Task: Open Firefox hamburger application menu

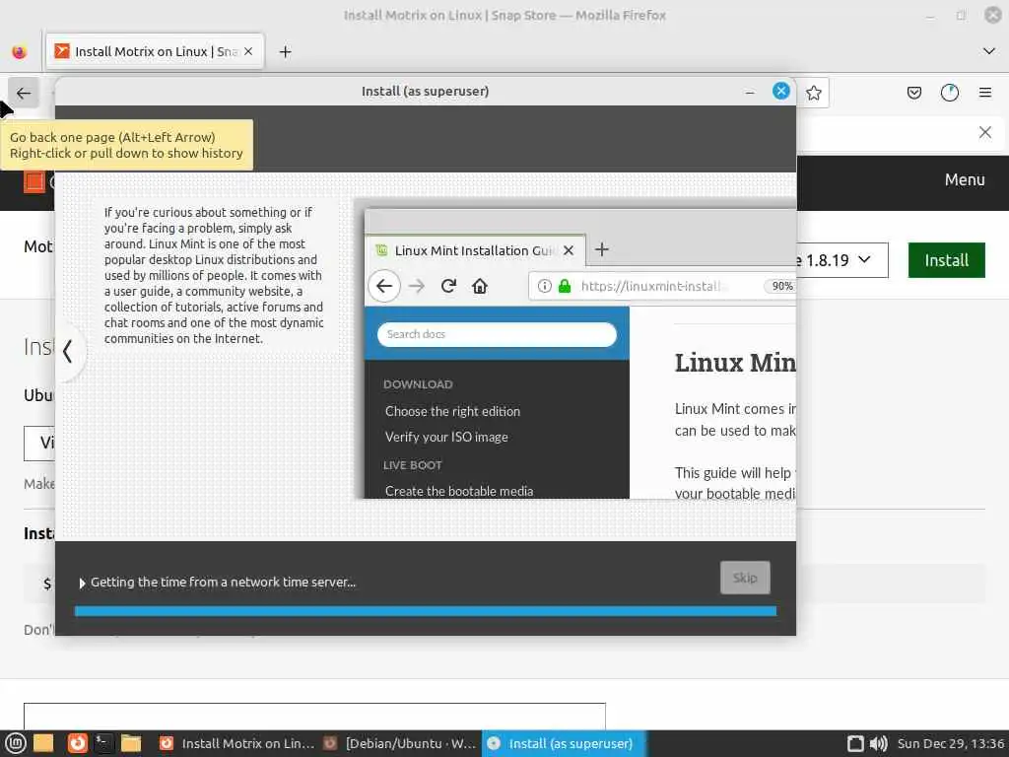Action: (x=984, y=94)
